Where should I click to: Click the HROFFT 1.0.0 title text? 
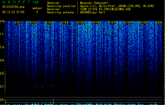(21, 2)
